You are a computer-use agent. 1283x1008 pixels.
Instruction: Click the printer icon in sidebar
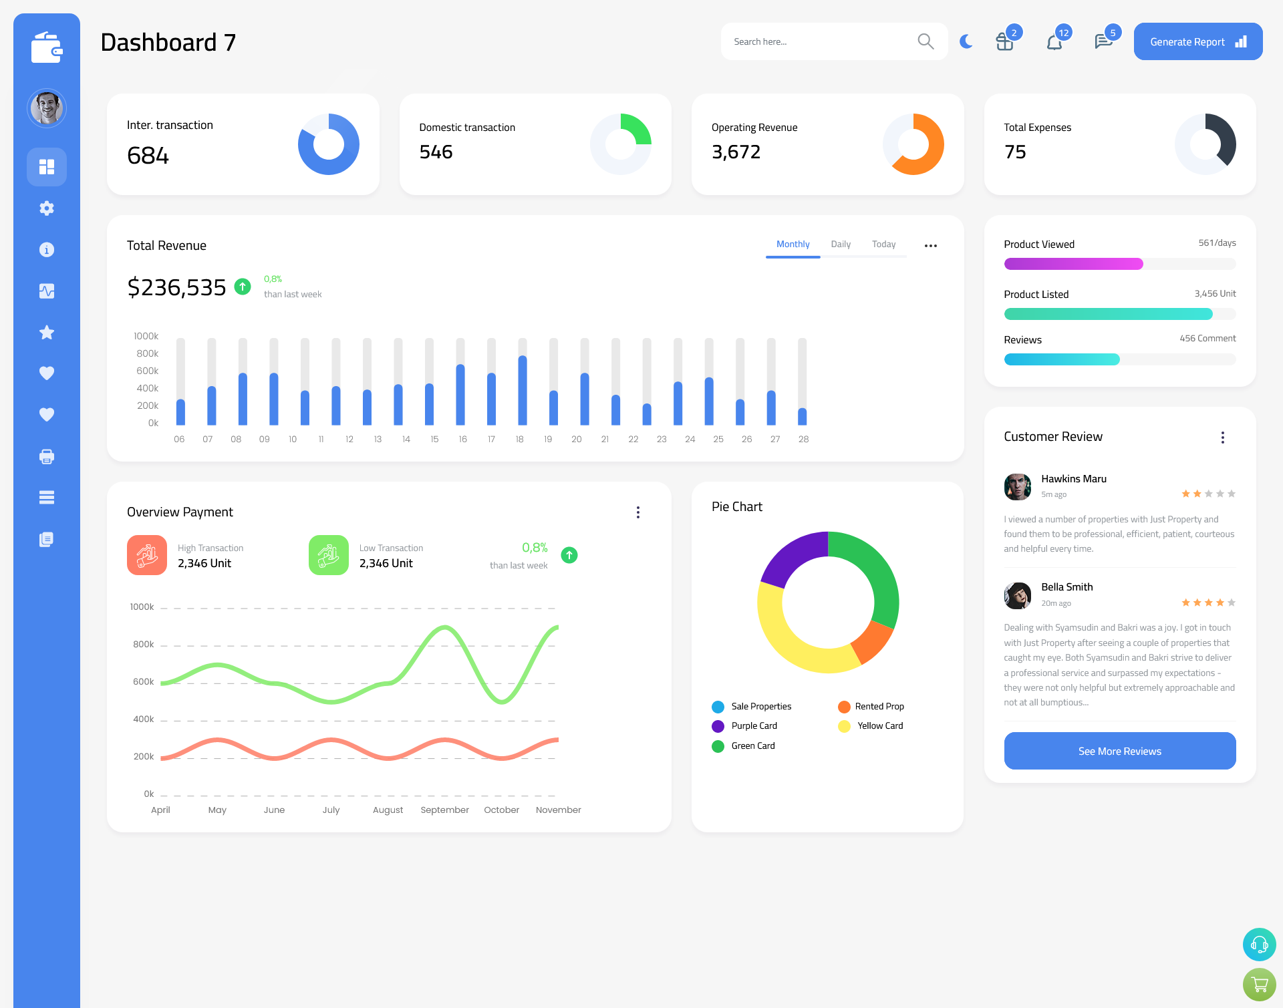[46, 456]
